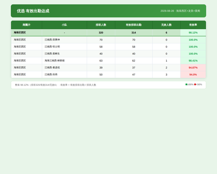Click the 有效率 column header
The width and height of the screenshot is (217, 174).
click(x=193, y=25)
